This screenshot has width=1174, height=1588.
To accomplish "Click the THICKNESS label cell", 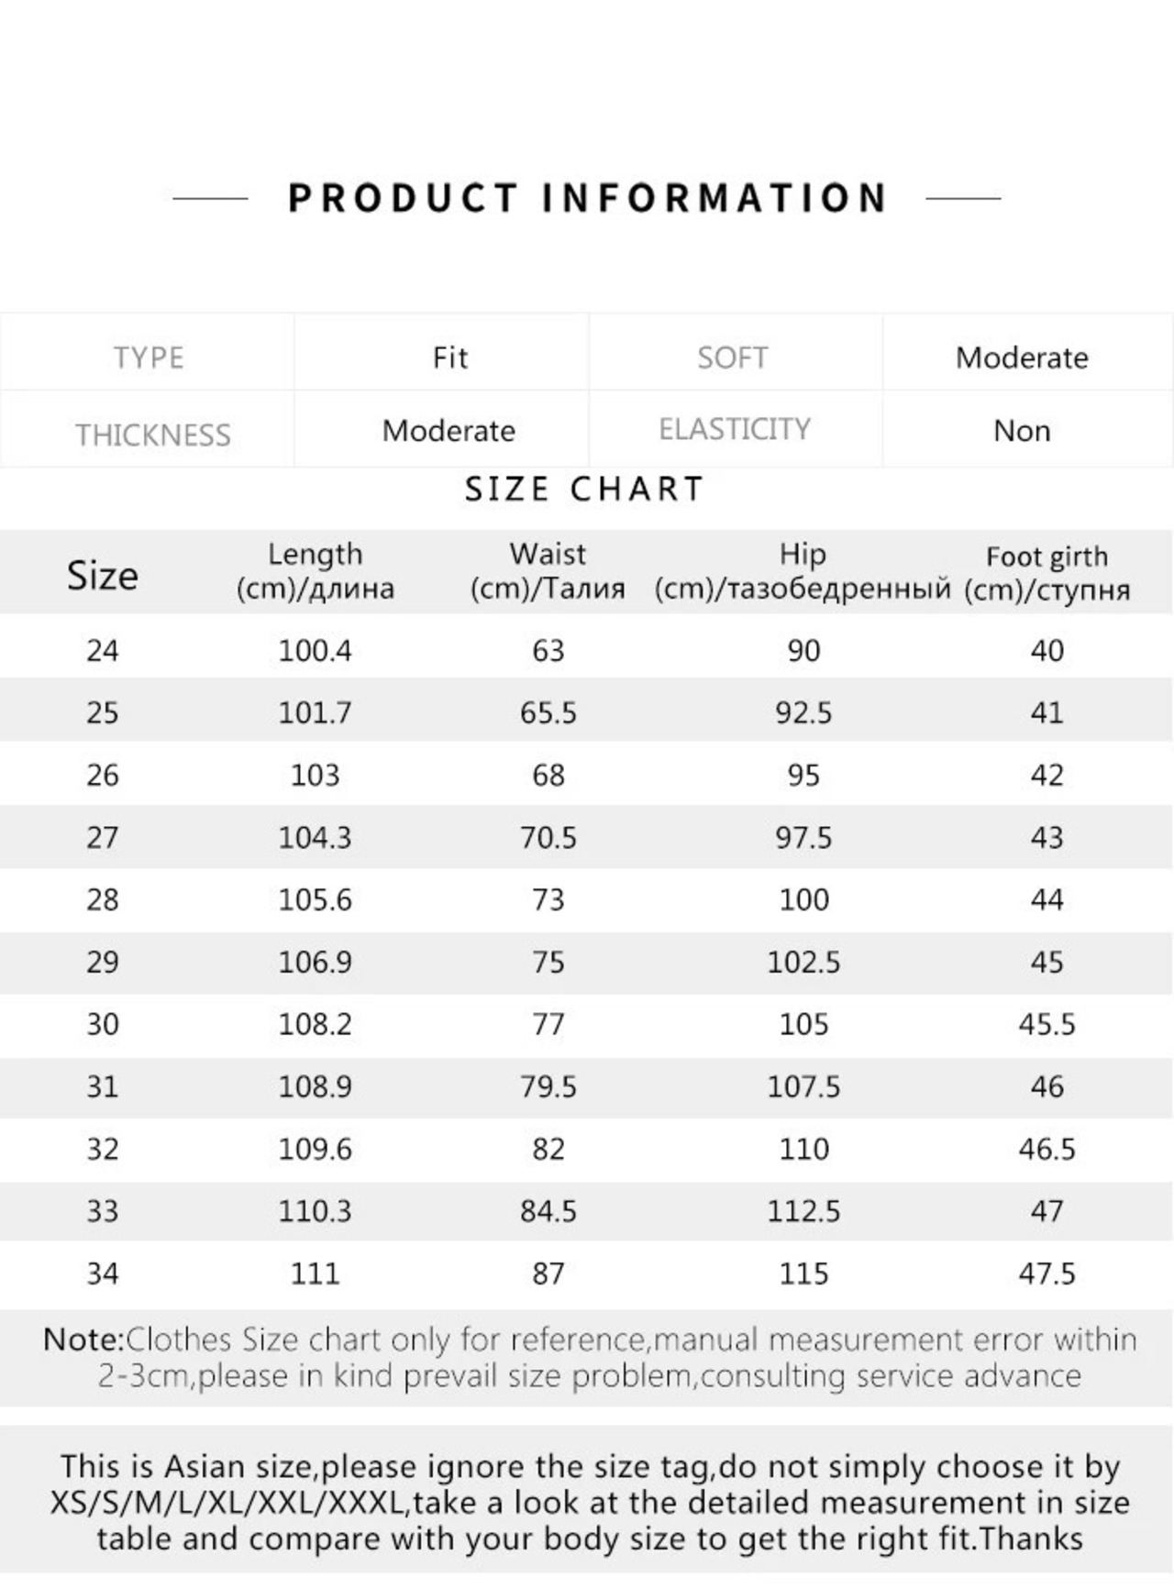I will click(152, 435).
